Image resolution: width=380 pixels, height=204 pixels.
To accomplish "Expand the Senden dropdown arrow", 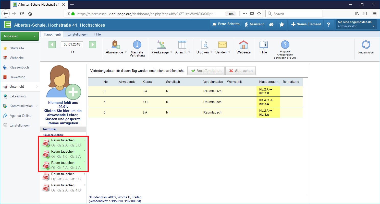I will point(229,52).
